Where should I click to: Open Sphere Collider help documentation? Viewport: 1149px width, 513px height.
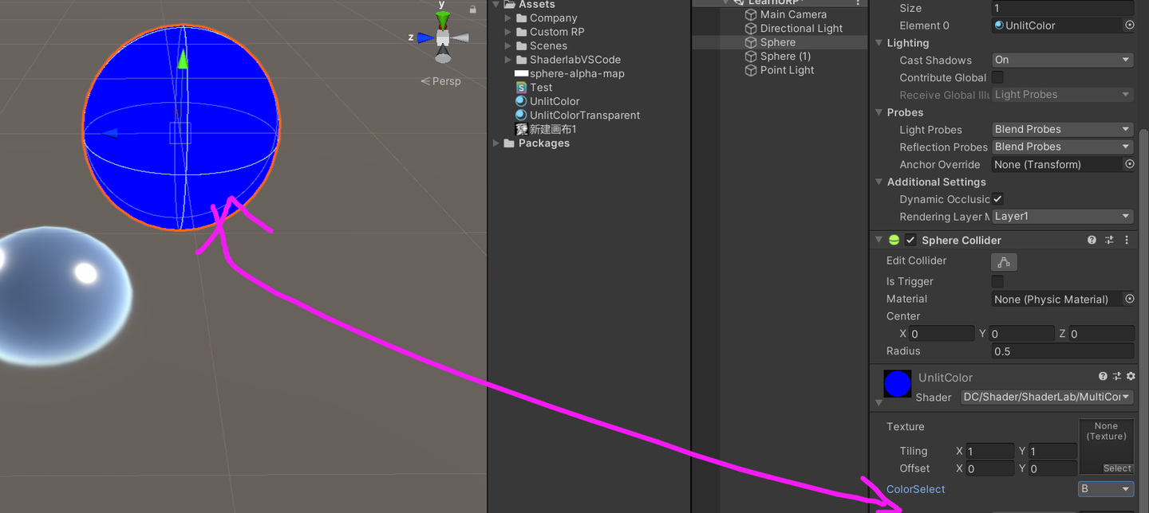[1092, 240]
